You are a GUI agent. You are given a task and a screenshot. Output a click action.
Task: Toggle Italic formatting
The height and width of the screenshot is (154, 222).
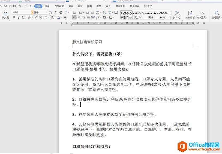pos(19,17)
